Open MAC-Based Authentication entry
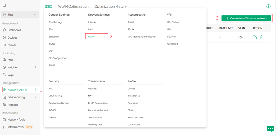The width and height of the screenshot is (276, 135). coord(142,37)
